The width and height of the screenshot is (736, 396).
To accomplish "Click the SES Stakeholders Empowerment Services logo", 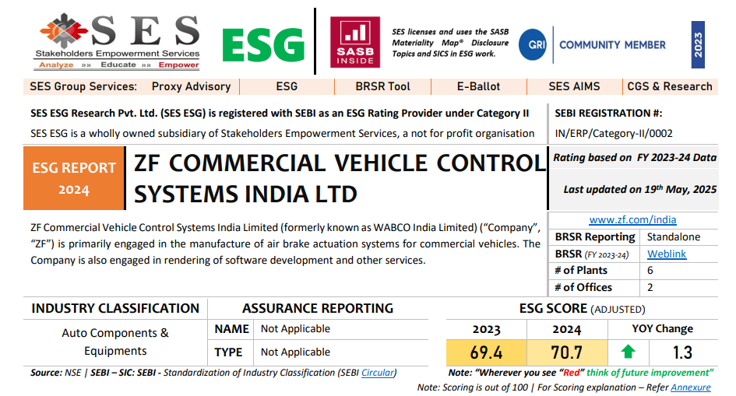I will (118, 42).
